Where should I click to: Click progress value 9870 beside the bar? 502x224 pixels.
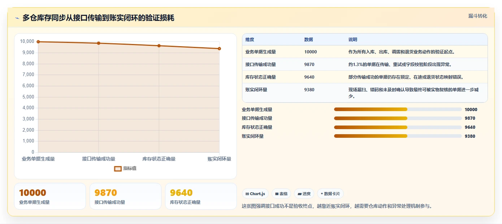tap(470, 118)
